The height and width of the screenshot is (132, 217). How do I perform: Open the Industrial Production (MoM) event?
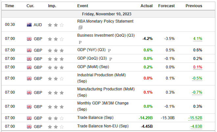pyautogui.click(x=101, y=75)
